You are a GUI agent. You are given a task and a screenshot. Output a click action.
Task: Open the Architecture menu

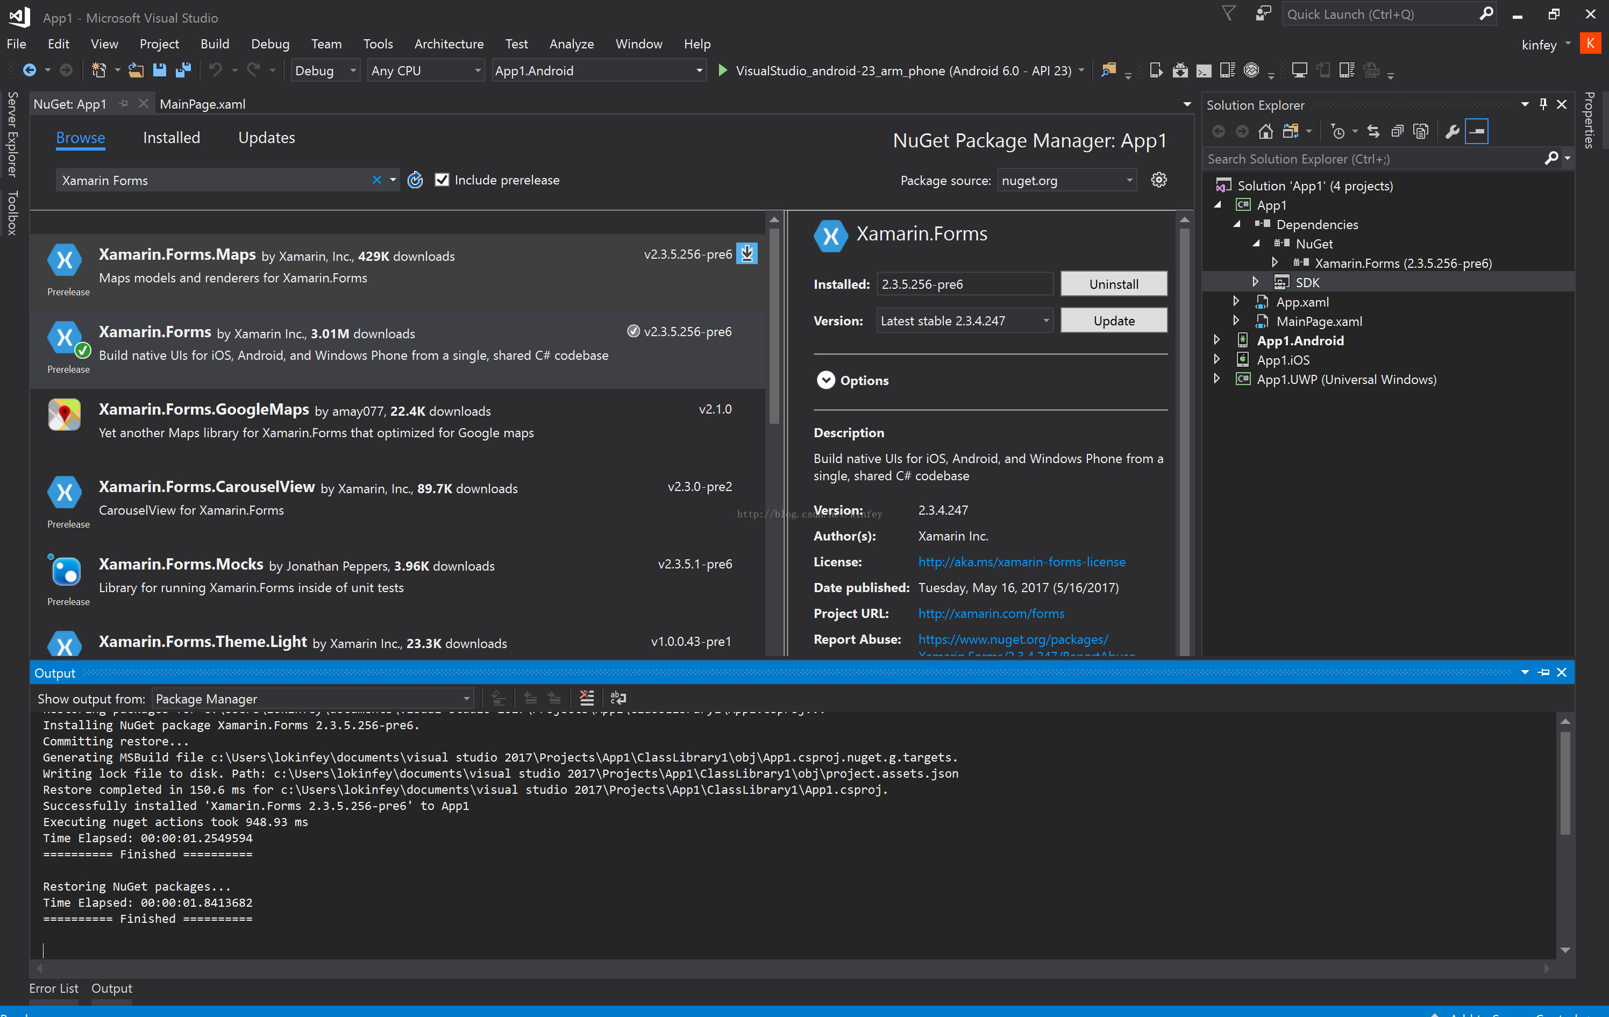pyautogui.click(x=448, y=44)
